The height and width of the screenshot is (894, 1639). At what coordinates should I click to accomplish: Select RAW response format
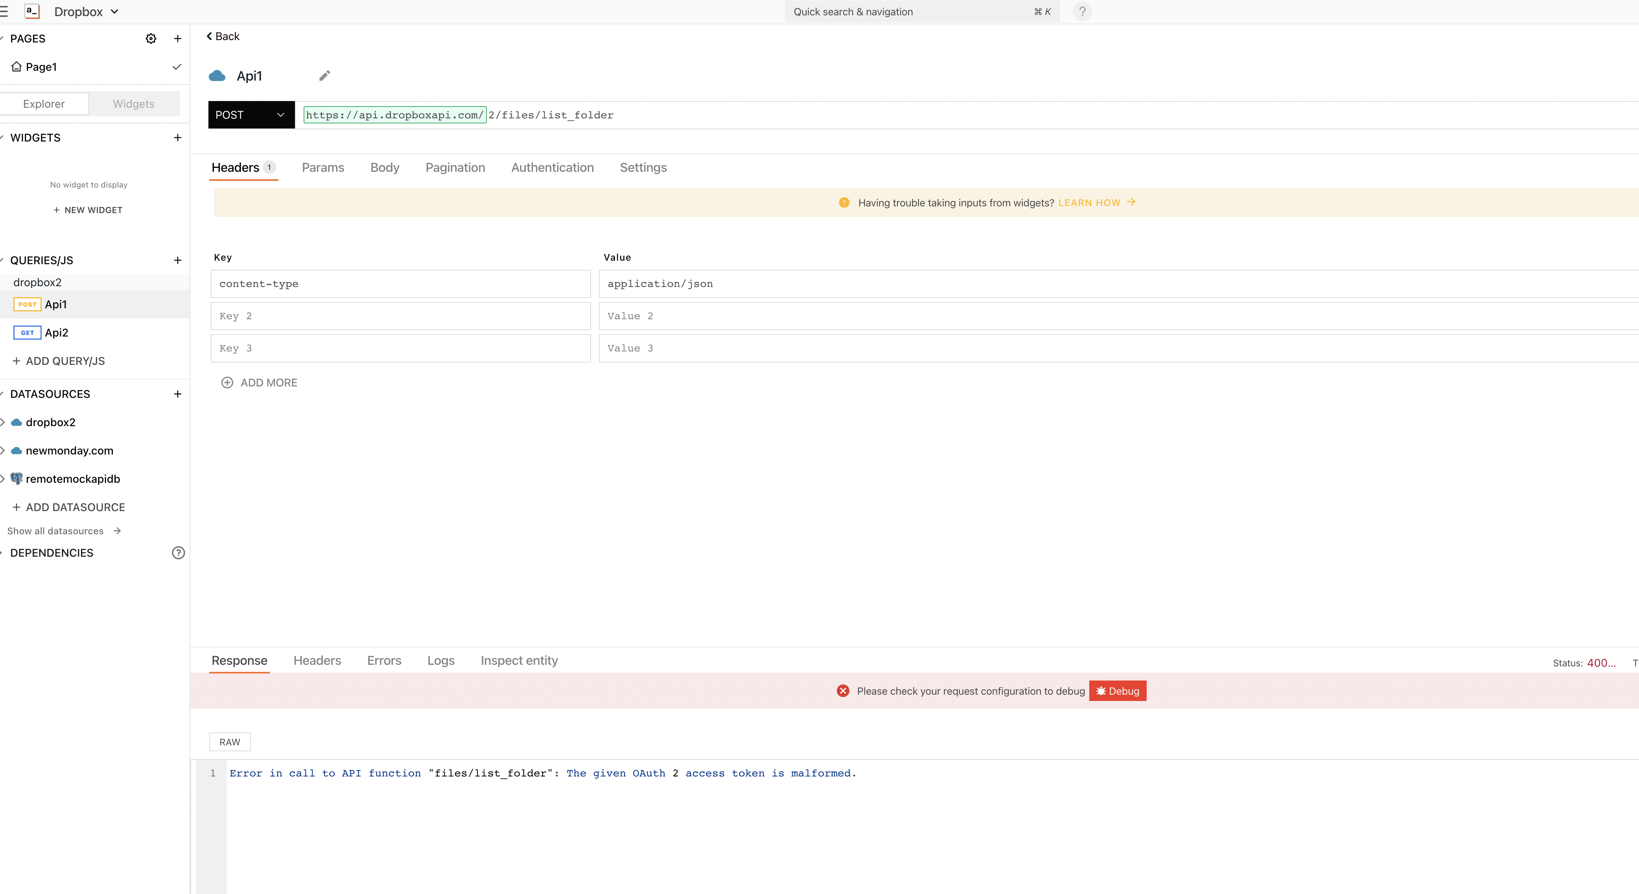click(x=230, y=742)
